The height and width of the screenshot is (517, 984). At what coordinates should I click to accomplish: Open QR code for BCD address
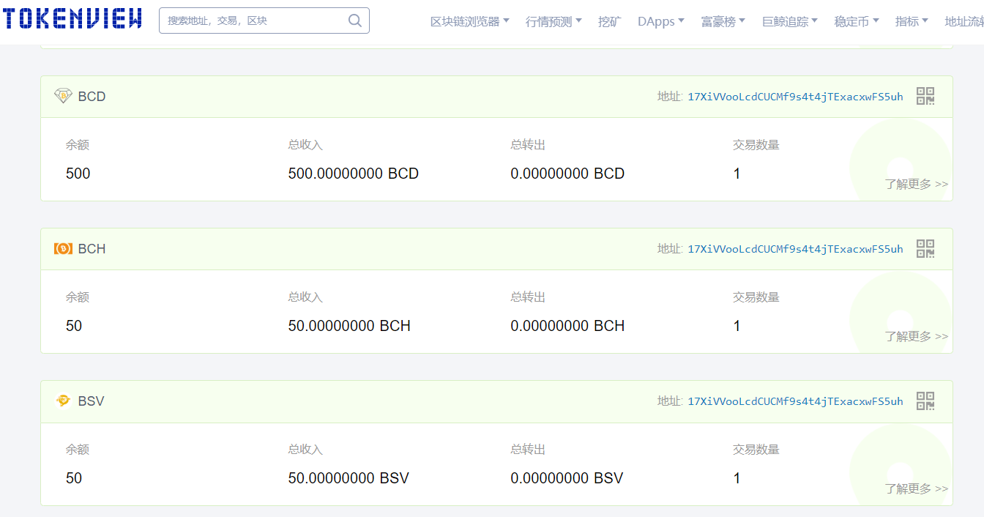(925, 97)
